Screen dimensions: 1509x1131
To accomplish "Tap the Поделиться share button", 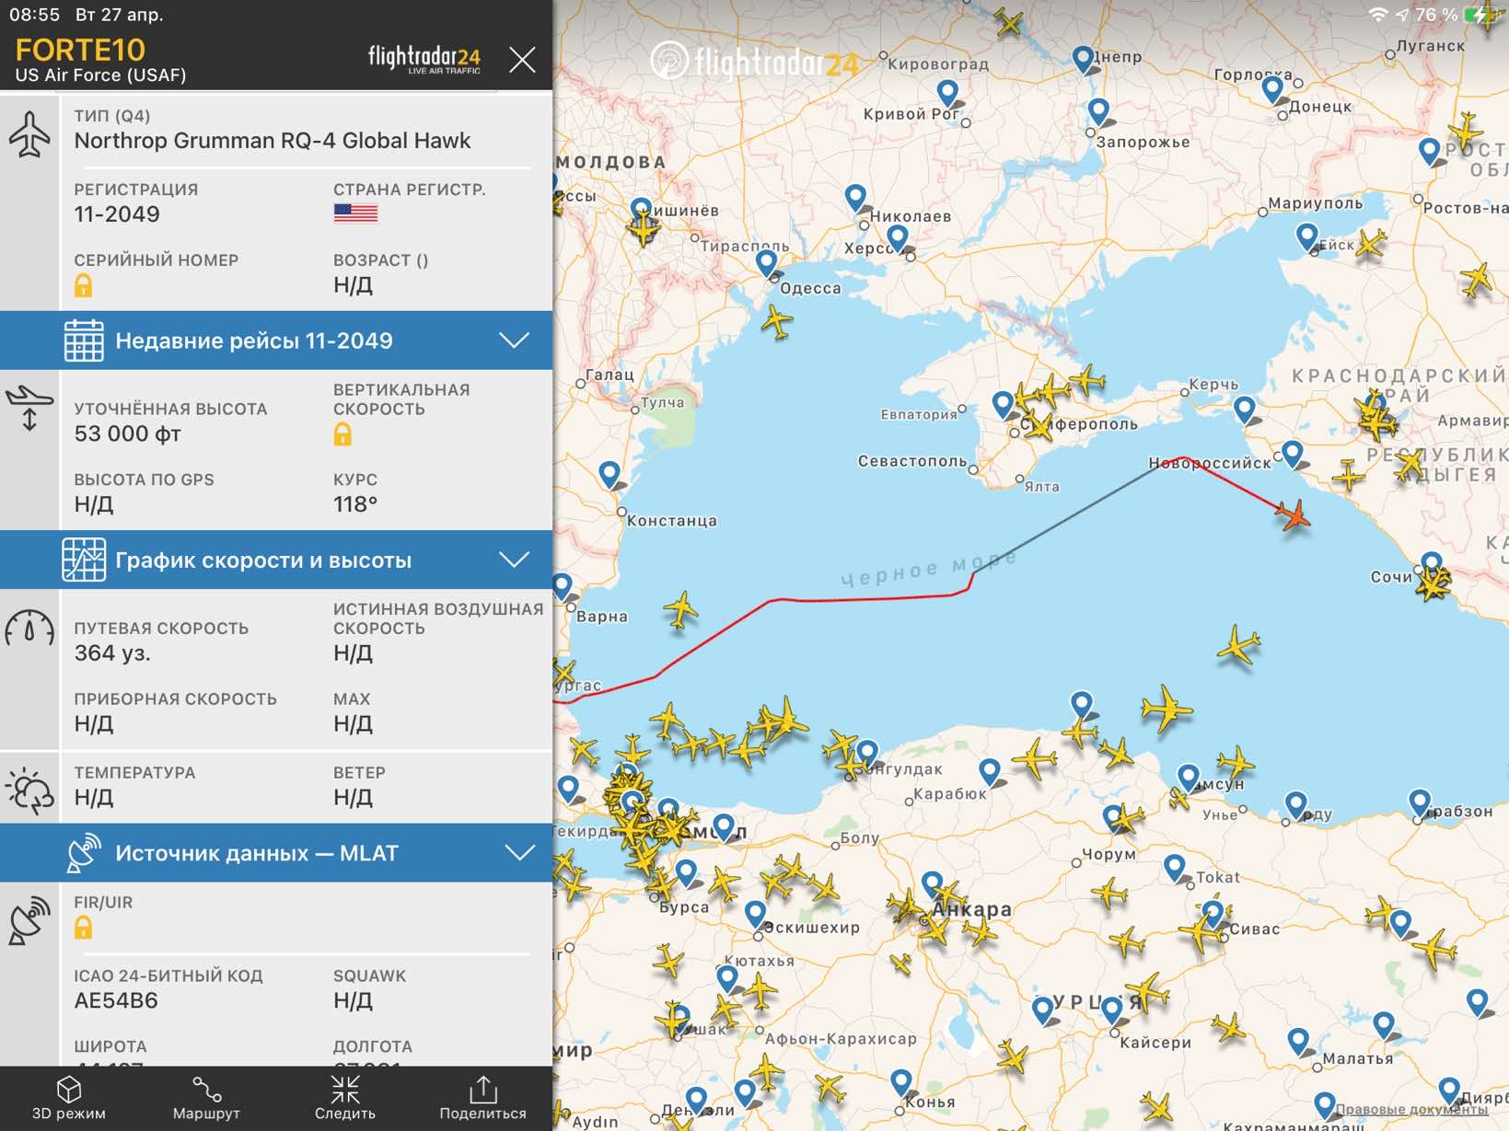I will (x=482, y=1098).
